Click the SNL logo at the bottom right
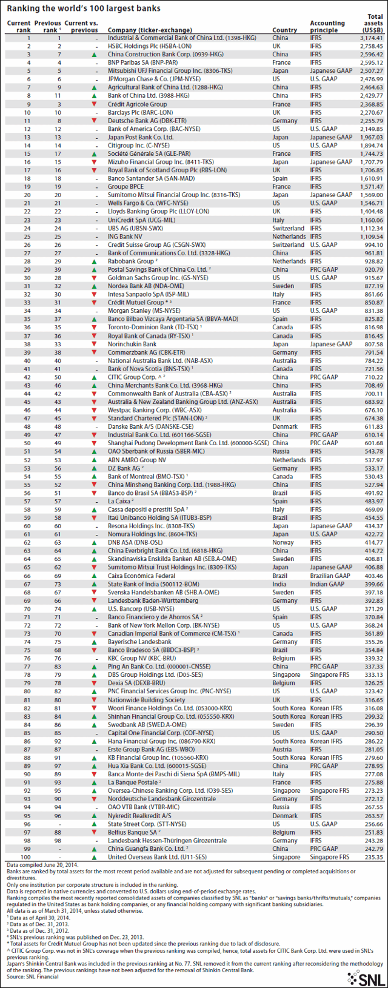Image resolution: width=388 pixels, height=988 pixels. [365, 978]
